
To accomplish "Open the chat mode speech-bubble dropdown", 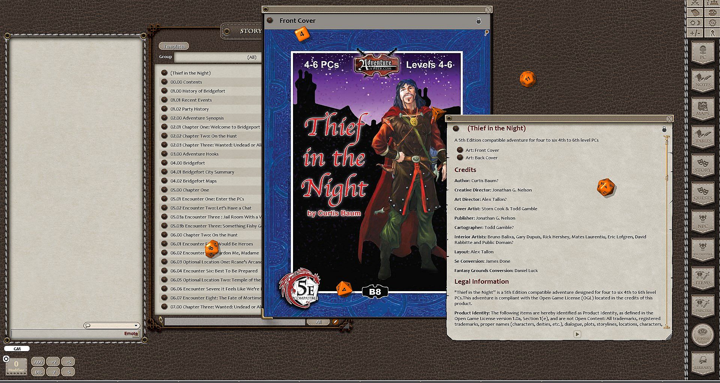I will coord(111,325).
